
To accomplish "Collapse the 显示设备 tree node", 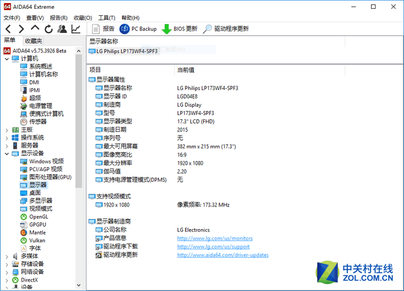I will (7, 154).
